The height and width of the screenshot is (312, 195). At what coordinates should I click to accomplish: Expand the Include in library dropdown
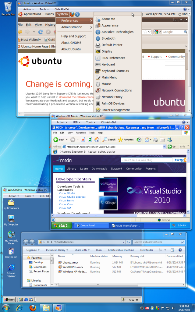(x=57, y=250)
